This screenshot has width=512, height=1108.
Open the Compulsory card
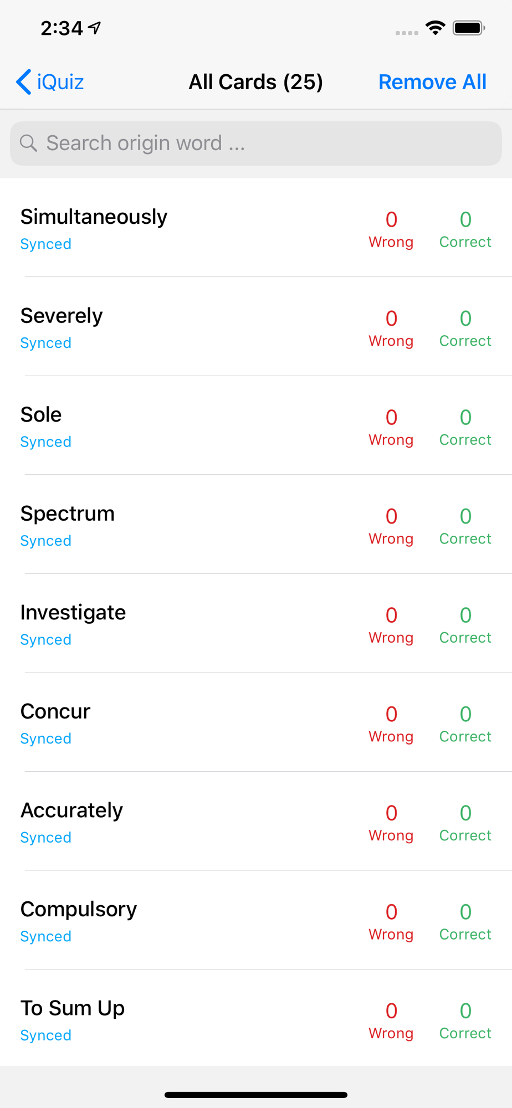(256, 920)
